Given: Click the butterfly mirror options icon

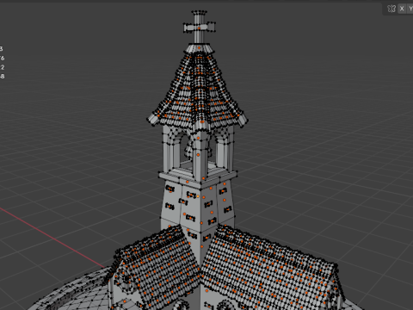Looking at the screenshot, I should click(x=391, y=9).
